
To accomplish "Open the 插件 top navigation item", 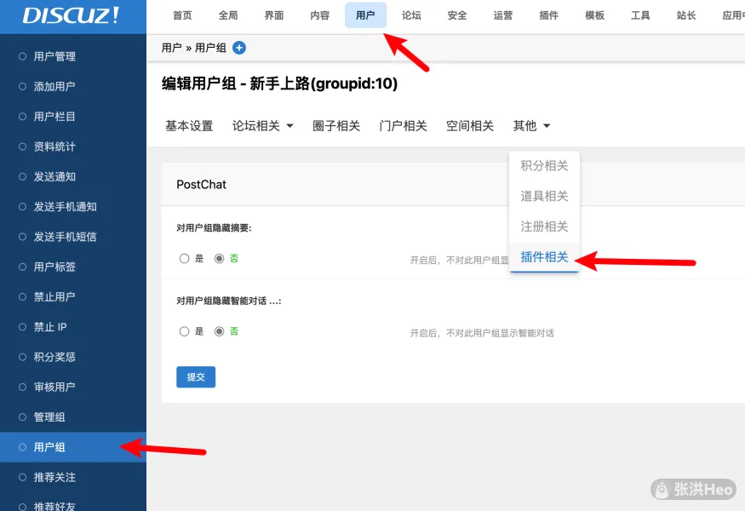I will [x=549, y=15].
